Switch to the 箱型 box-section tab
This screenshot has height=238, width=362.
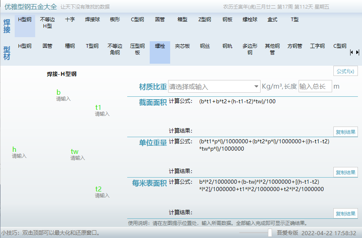pyautogui.click(x=182, y=19)
